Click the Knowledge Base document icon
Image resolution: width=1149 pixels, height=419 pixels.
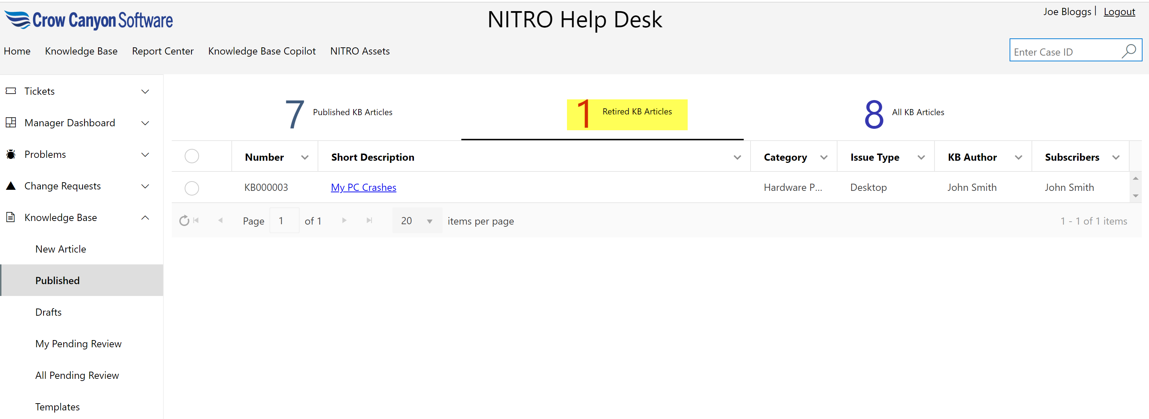[x=11, y=217]
